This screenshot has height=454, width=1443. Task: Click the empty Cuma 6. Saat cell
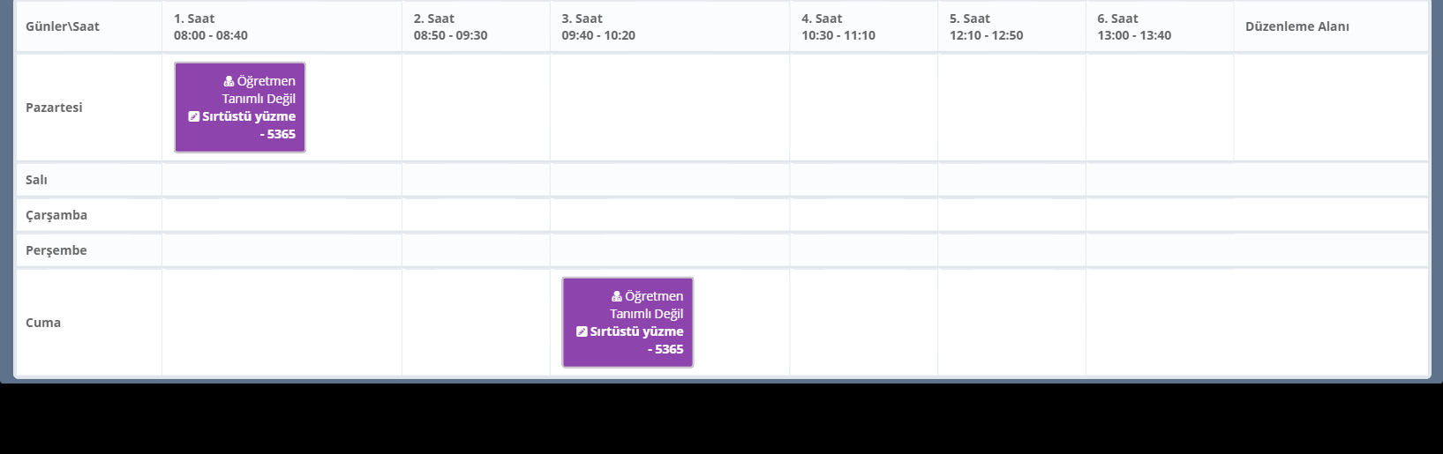click(x=1159, y=323)
